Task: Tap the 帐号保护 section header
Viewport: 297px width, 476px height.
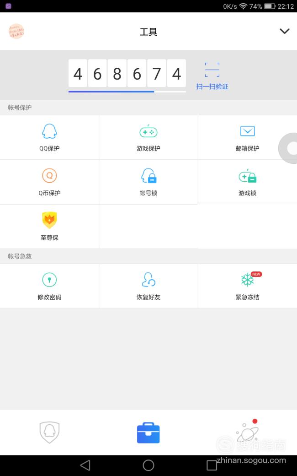Action: (x=20, y=108)
